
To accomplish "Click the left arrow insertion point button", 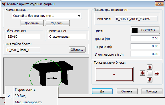I will (x=143, y=73).
